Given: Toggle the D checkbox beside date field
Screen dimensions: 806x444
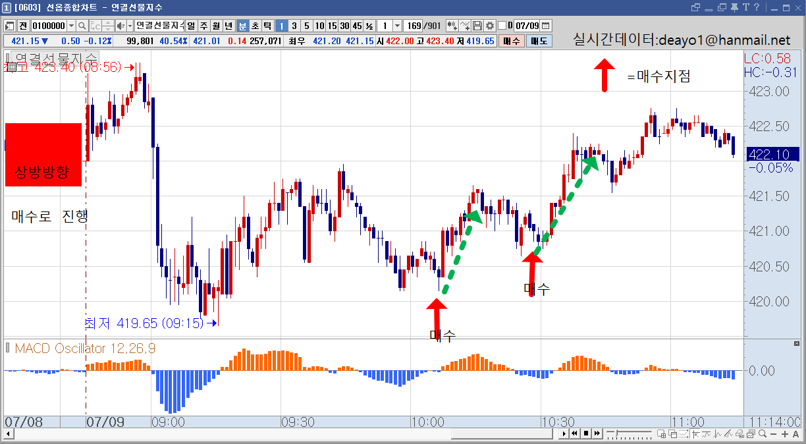Looking at the screenshot, I should pos(502,26).
